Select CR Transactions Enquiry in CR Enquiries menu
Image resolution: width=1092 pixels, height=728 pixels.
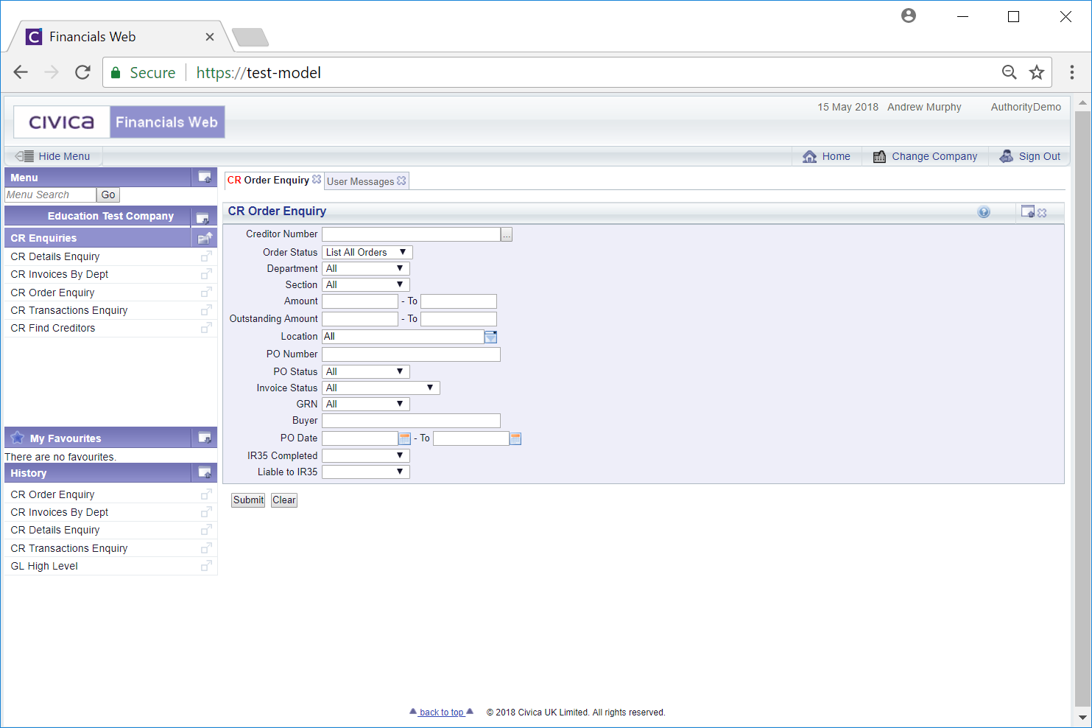coord(69,310)
